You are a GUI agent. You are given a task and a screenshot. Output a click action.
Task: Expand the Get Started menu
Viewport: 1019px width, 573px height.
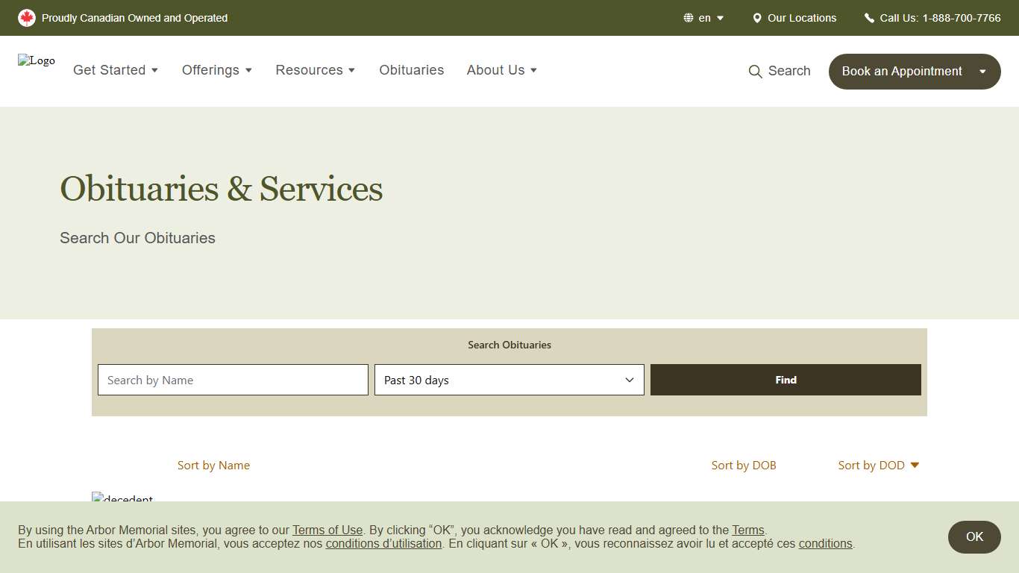pyautogui.click(x=116, y=70)
